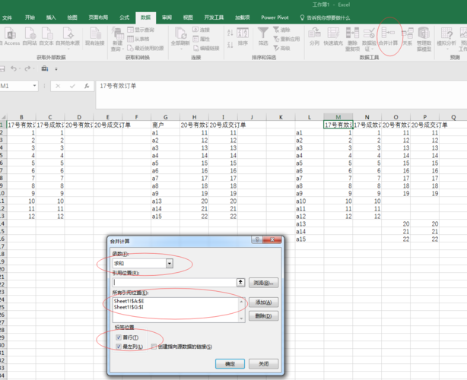
Task: Open the Power Pivot tab
Action: (x=275, y=17)
